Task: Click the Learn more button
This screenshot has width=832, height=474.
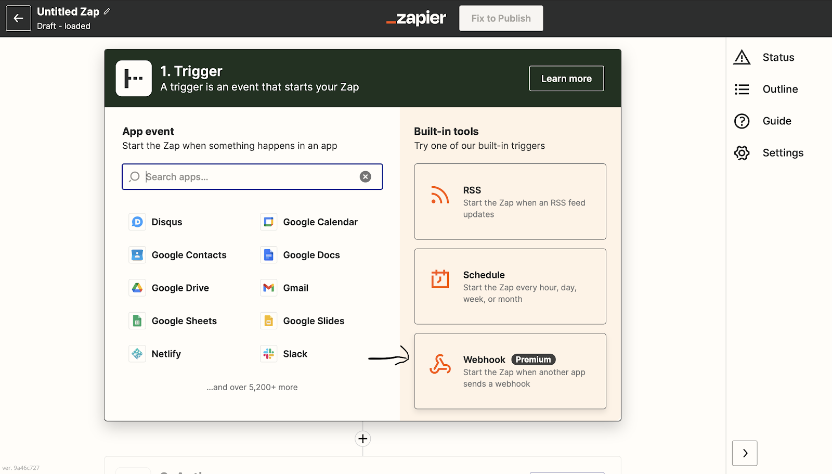Action: [567, 79]
